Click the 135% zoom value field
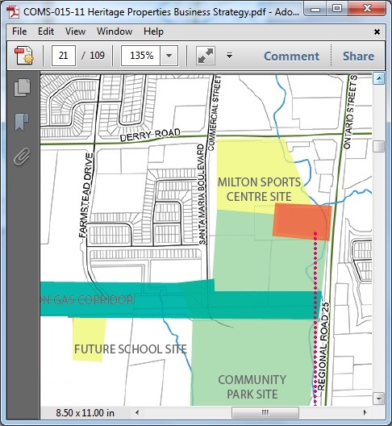The width and height of the screenshot is (392, 426). pyautogui.click(x=140, y=56)
